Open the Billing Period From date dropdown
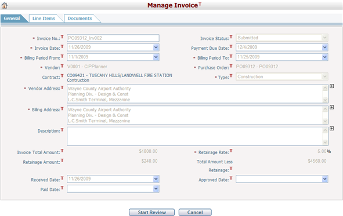This screenshot has height=216, width=343. click(156, 57)
